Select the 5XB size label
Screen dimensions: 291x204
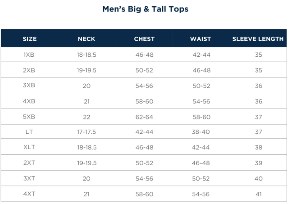pyautogui.click(x=29, y=117)
